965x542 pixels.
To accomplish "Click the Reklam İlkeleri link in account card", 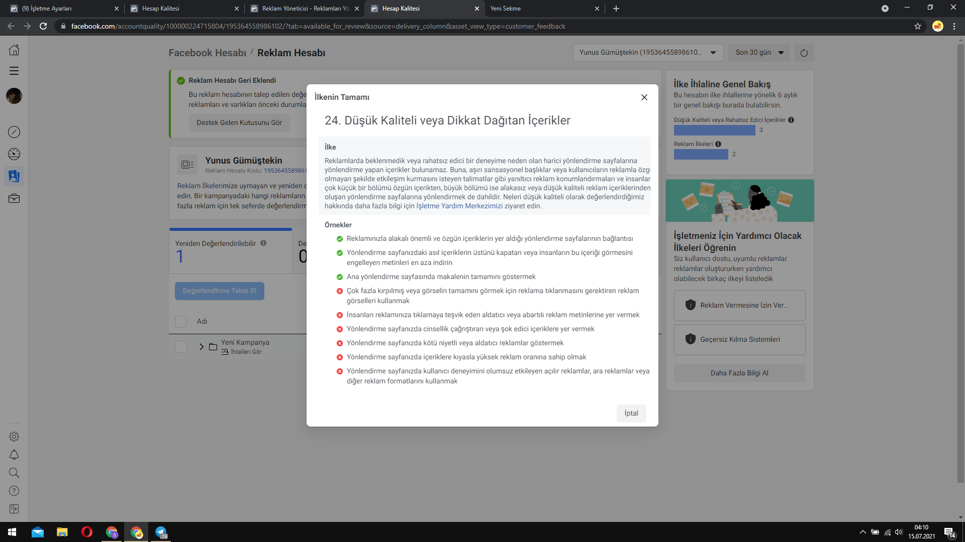I will (x=200, y=186).
